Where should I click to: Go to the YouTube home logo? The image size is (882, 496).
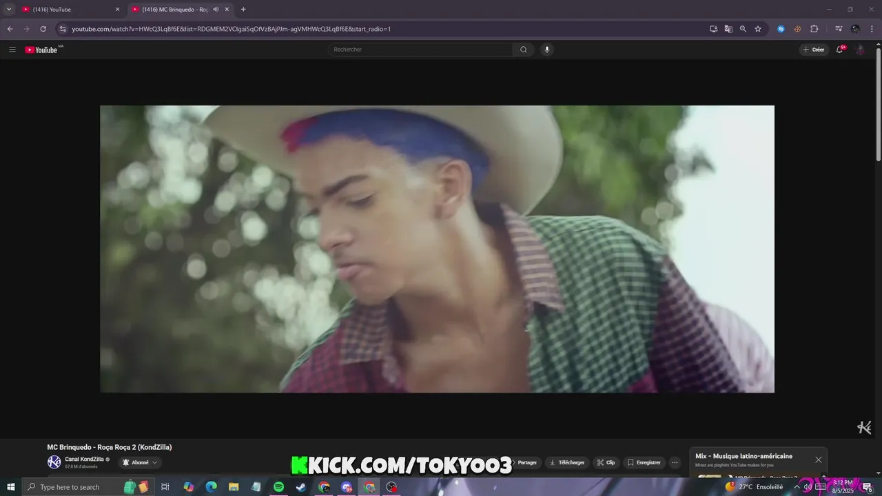[41, 50]
